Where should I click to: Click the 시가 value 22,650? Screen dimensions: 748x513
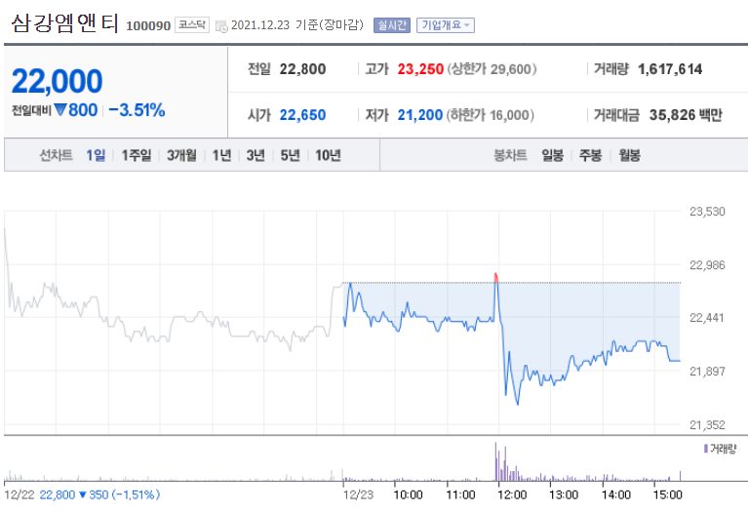point(302,115)
